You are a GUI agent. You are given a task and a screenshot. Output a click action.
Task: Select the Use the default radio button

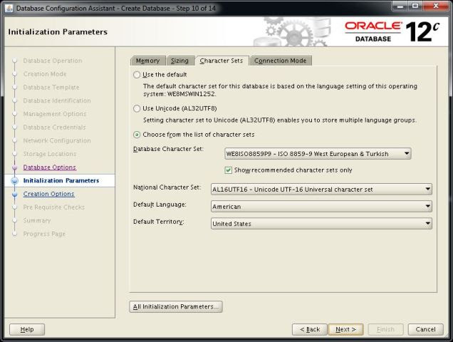tap(137, 75)
